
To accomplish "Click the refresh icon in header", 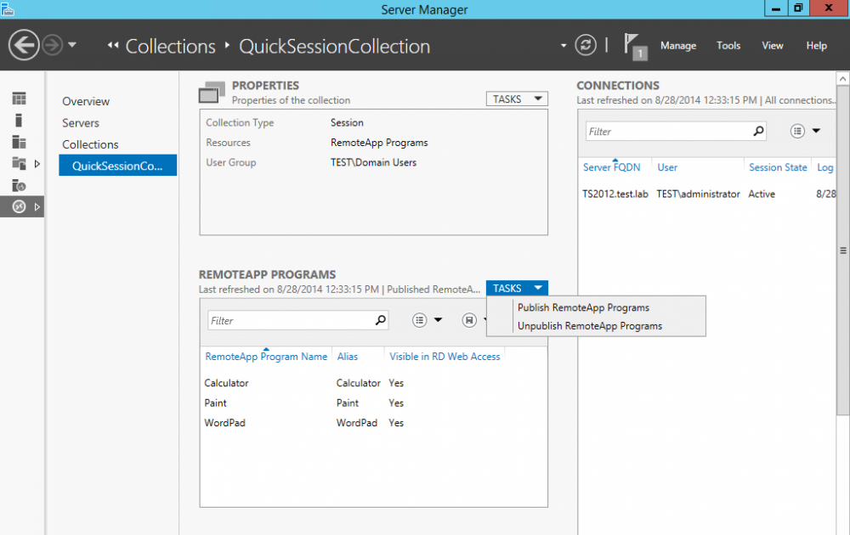I will (586, 45).
